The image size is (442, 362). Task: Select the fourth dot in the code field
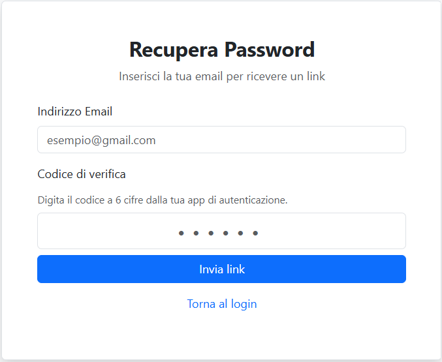point(225,233)
